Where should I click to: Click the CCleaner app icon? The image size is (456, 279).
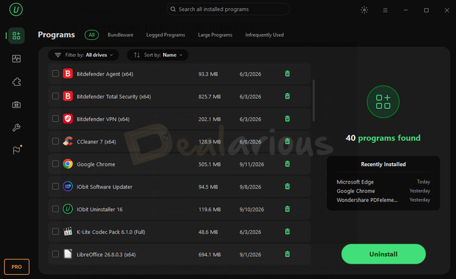[x=68, y=141]
